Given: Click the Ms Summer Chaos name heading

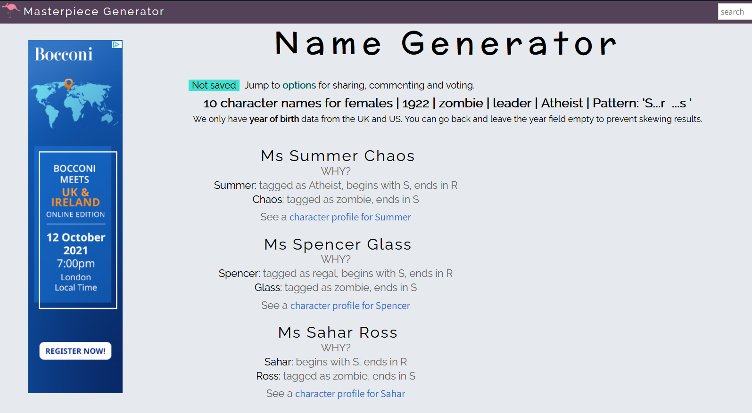Looking at the screenshot, I should point(338,156).
